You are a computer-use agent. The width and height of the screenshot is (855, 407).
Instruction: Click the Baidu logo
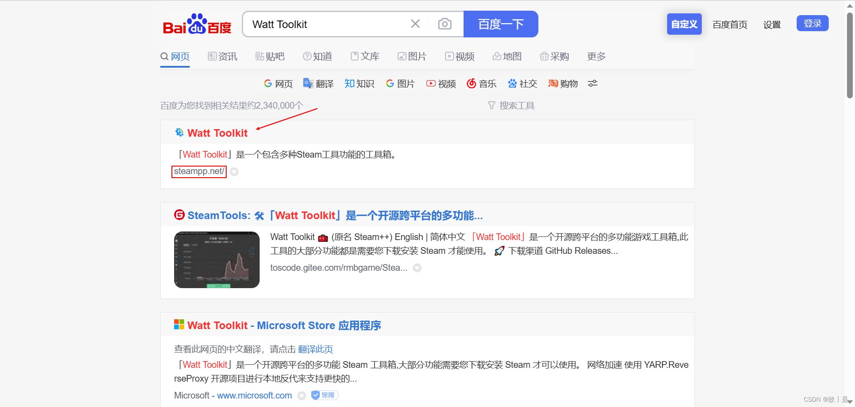coord(197,24)
